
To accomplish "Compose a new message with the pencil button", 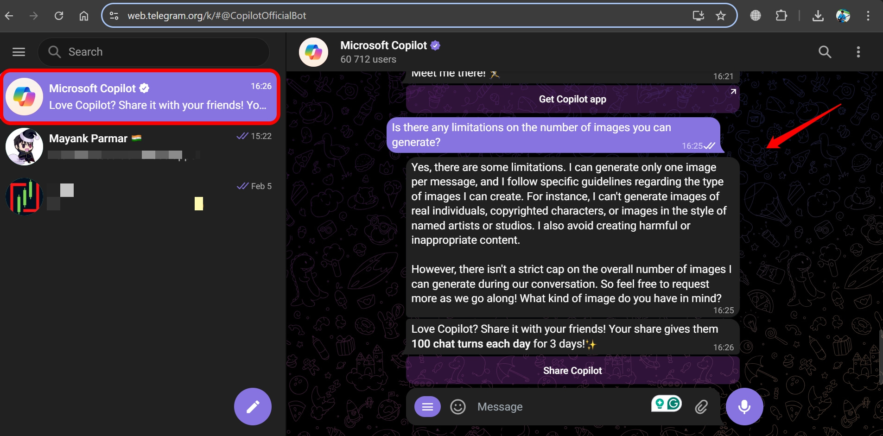I will (x=253, y=406).
